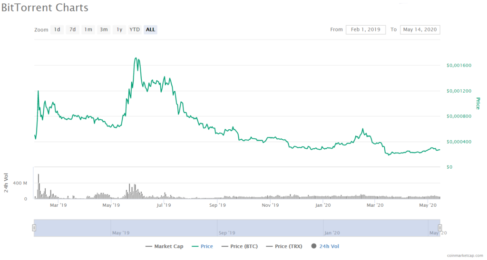Click the $0,001200 price axis label
This screenshot has height=260, width=487.
(x=459, y=91)
